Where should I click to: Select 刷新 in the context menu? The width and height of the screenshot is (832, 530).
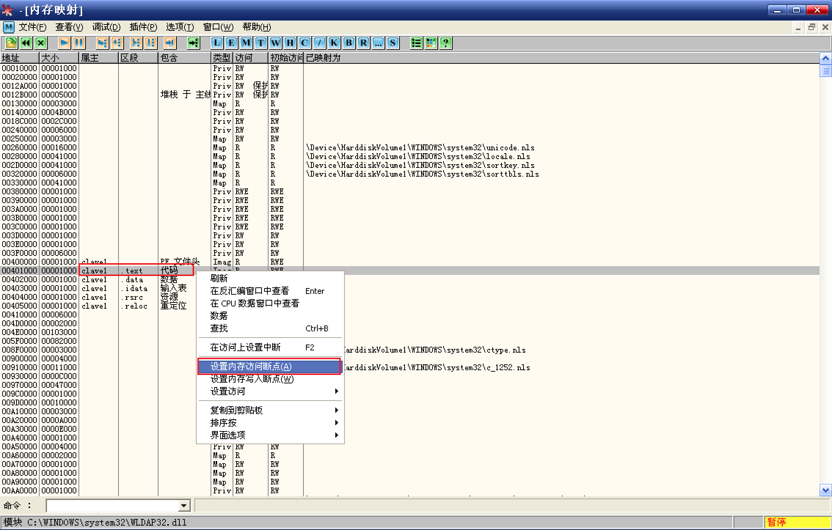219,279
